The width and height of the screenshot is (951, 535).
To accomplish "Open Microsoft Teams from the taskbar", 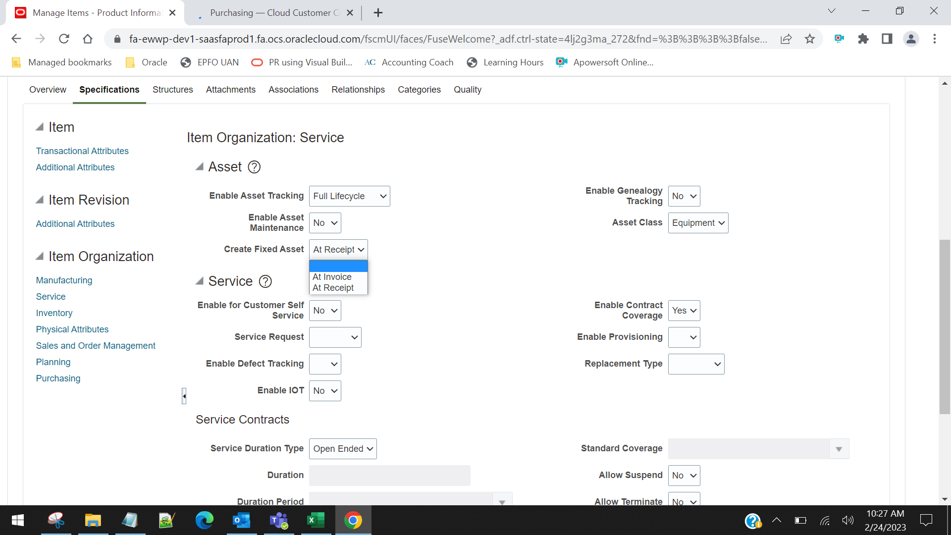I will click(x=278, y=520).
